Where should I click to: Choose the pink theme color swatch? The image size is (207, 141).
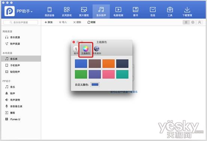coord(109,74)
